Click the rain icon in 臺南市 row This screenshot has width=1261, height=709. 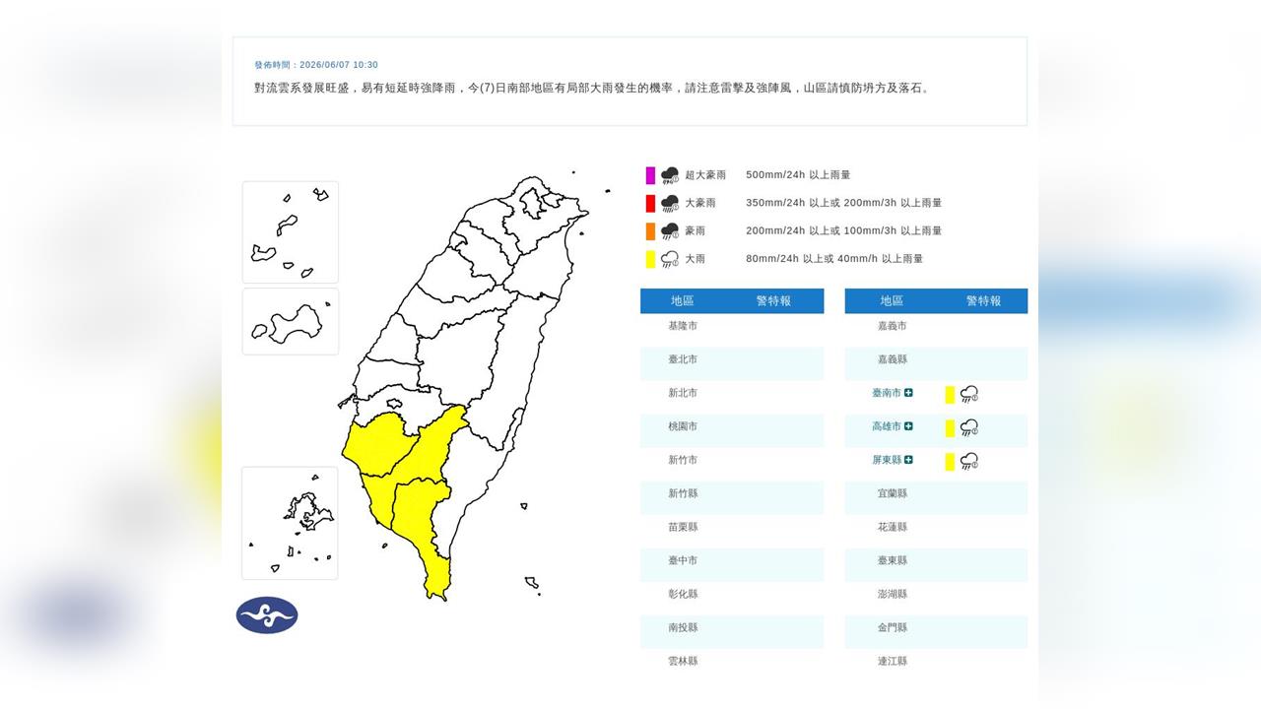[969, 394]
